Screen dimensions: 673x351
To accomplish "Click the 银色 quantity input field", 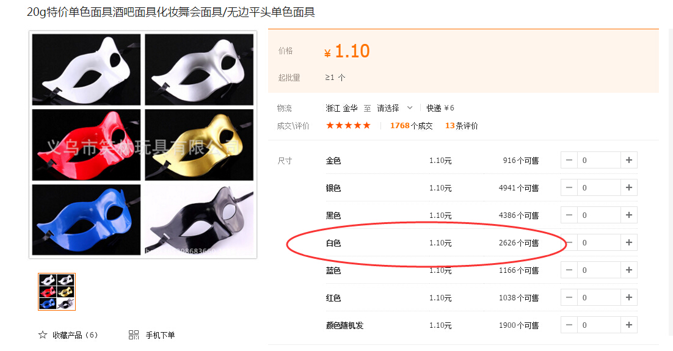I will (x=599, y=187).
